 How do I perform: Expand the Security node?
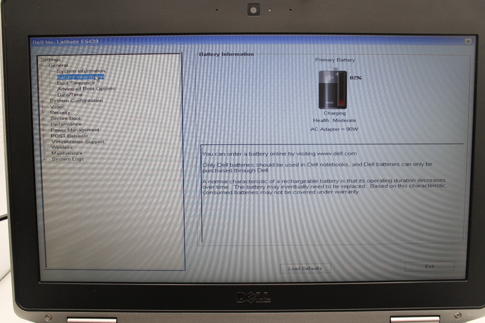[43, 113]
